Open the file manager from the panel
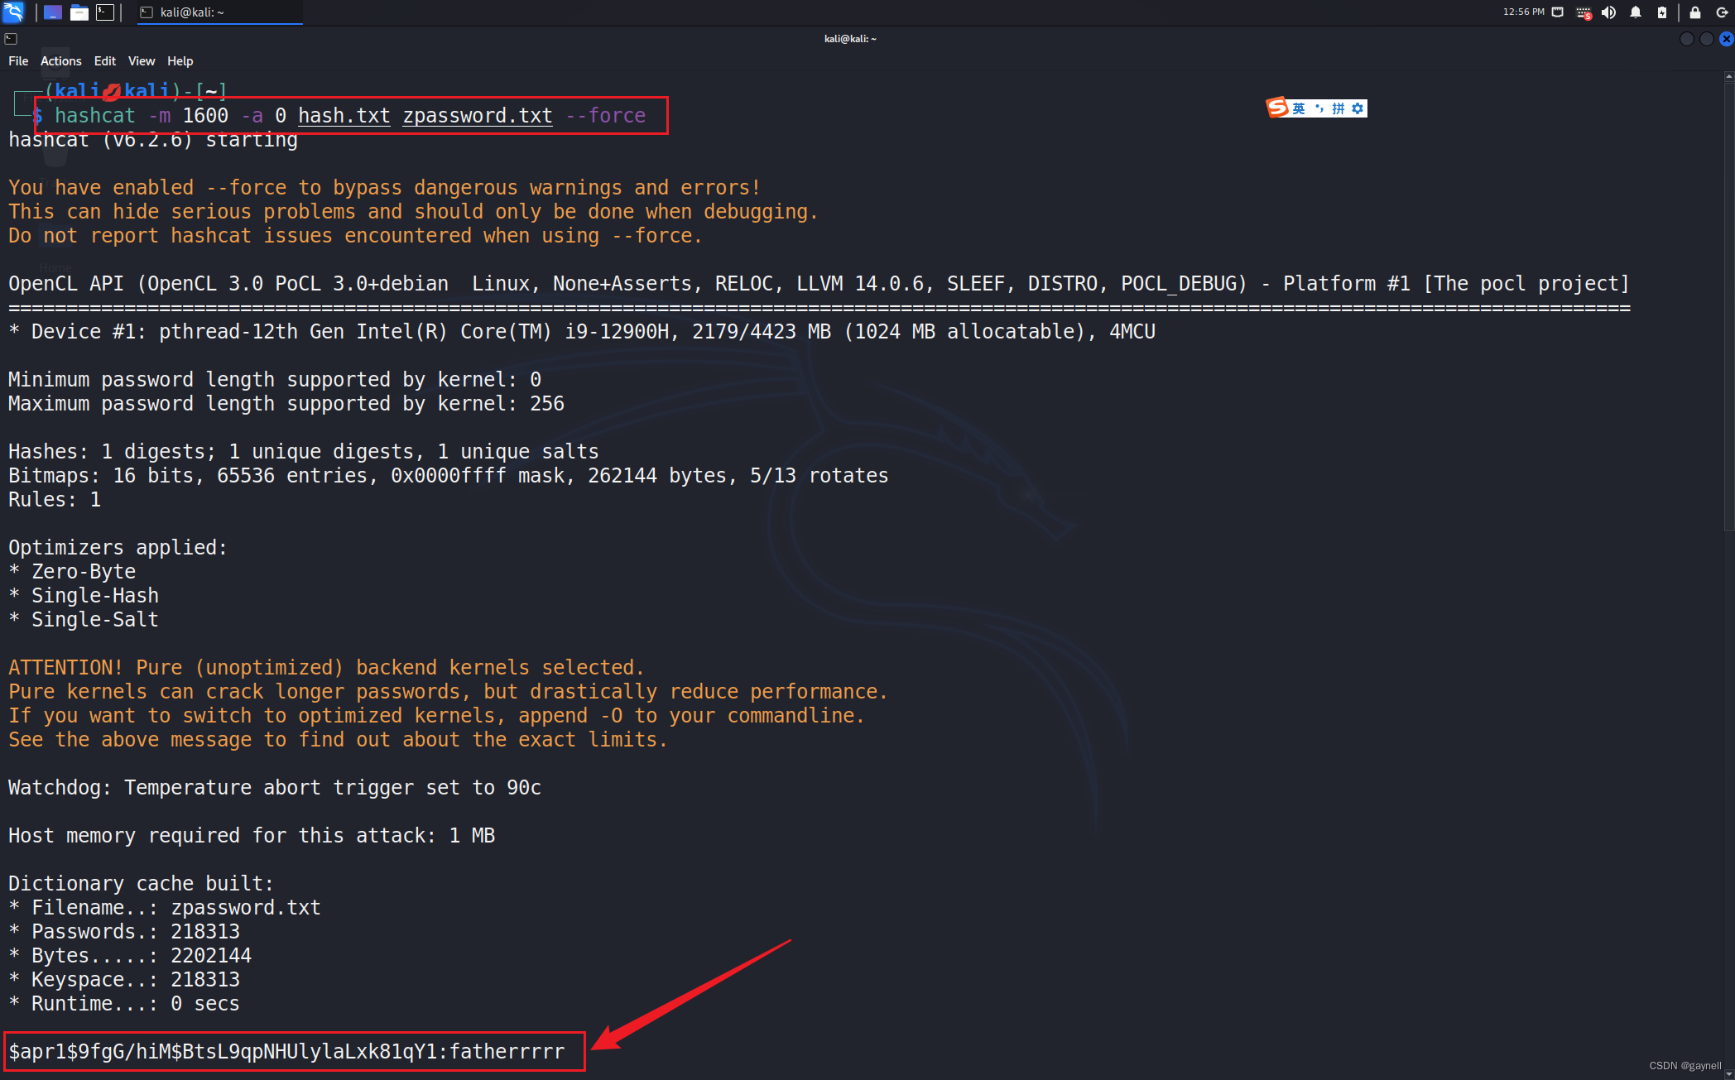The width and height of the screenshot is (1735, 1080). point(79,12)
